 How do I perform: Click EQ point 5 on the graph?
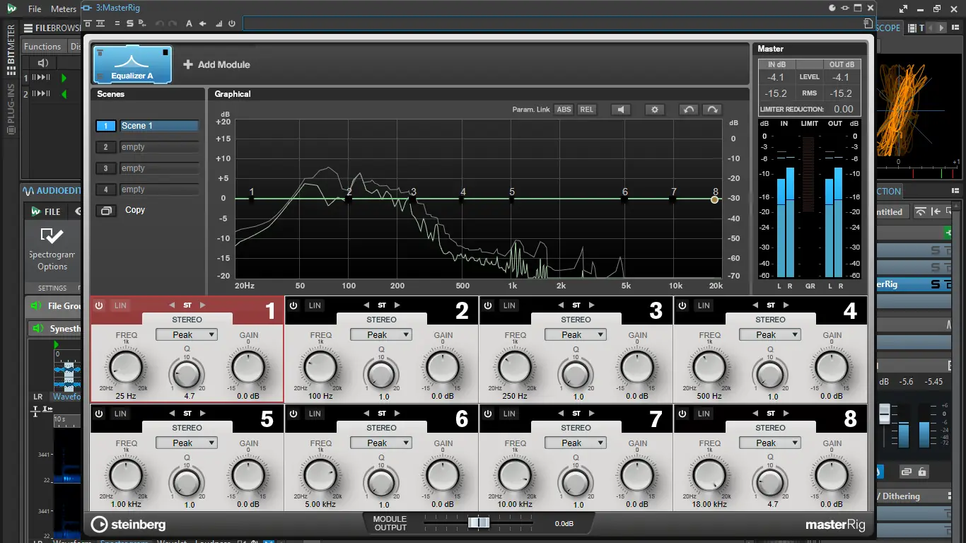coord(512,199)
